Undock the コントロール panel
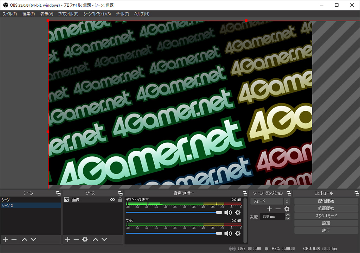This screenshot has width=360, height=253. coord(356,193)
